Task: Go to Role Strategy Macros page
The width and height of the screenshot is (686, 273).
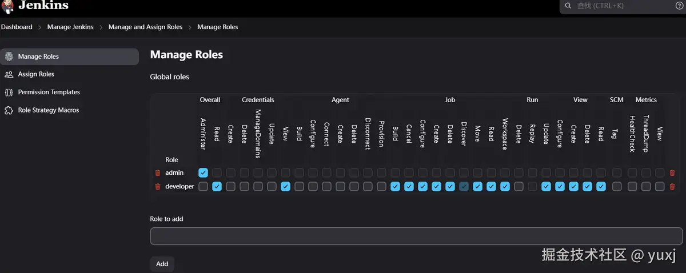Action: click(49, 110)
